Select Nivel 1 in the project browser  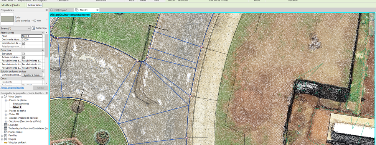point(17,107)
